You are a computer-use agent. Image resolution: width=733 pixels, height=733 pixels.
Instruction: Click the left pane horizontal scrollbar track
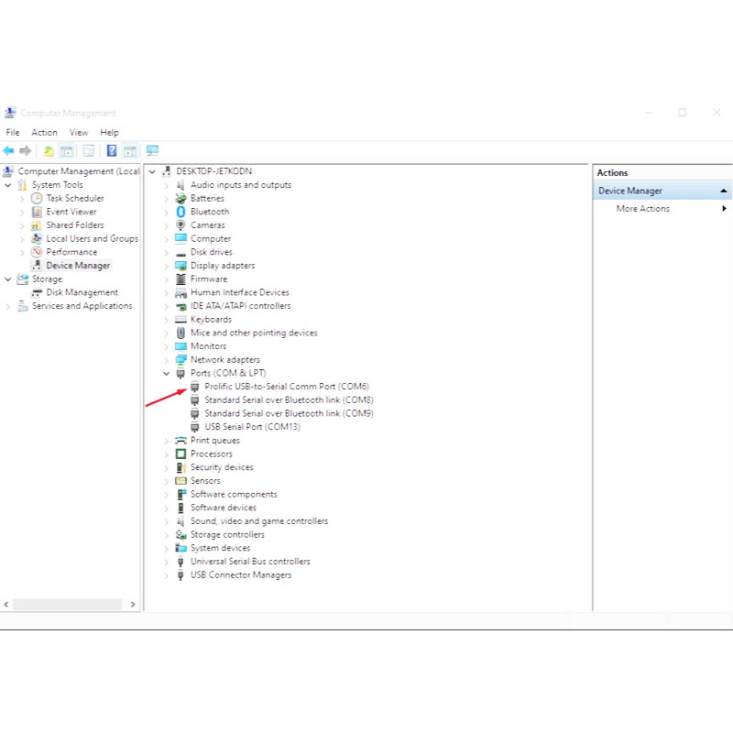pyautogui.click(x=68, y=605)
